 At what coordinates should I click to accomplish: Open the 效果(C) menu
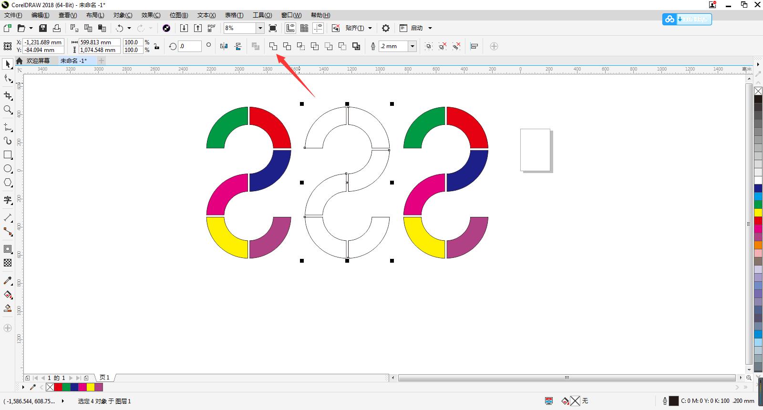tap(151, 15)
